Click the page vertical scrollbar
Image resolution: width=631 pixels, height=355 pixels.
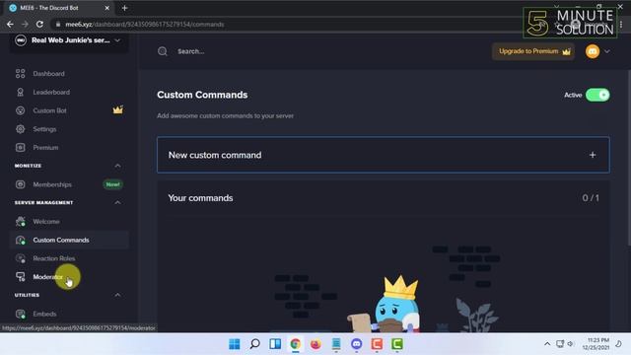click(x=629, y=157)
